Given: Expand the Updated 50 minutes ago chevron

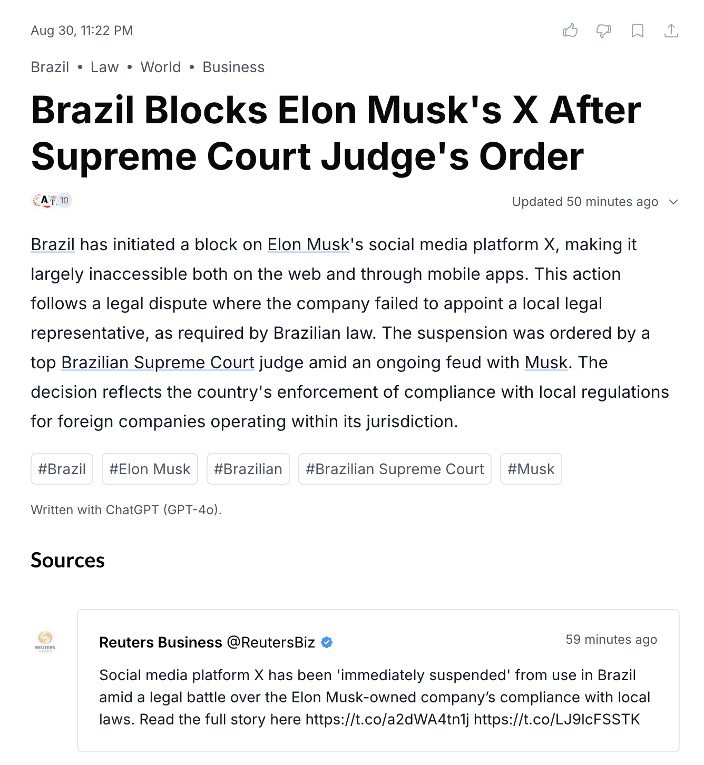Looking at the screenshot, I should [x=673, y=202].
